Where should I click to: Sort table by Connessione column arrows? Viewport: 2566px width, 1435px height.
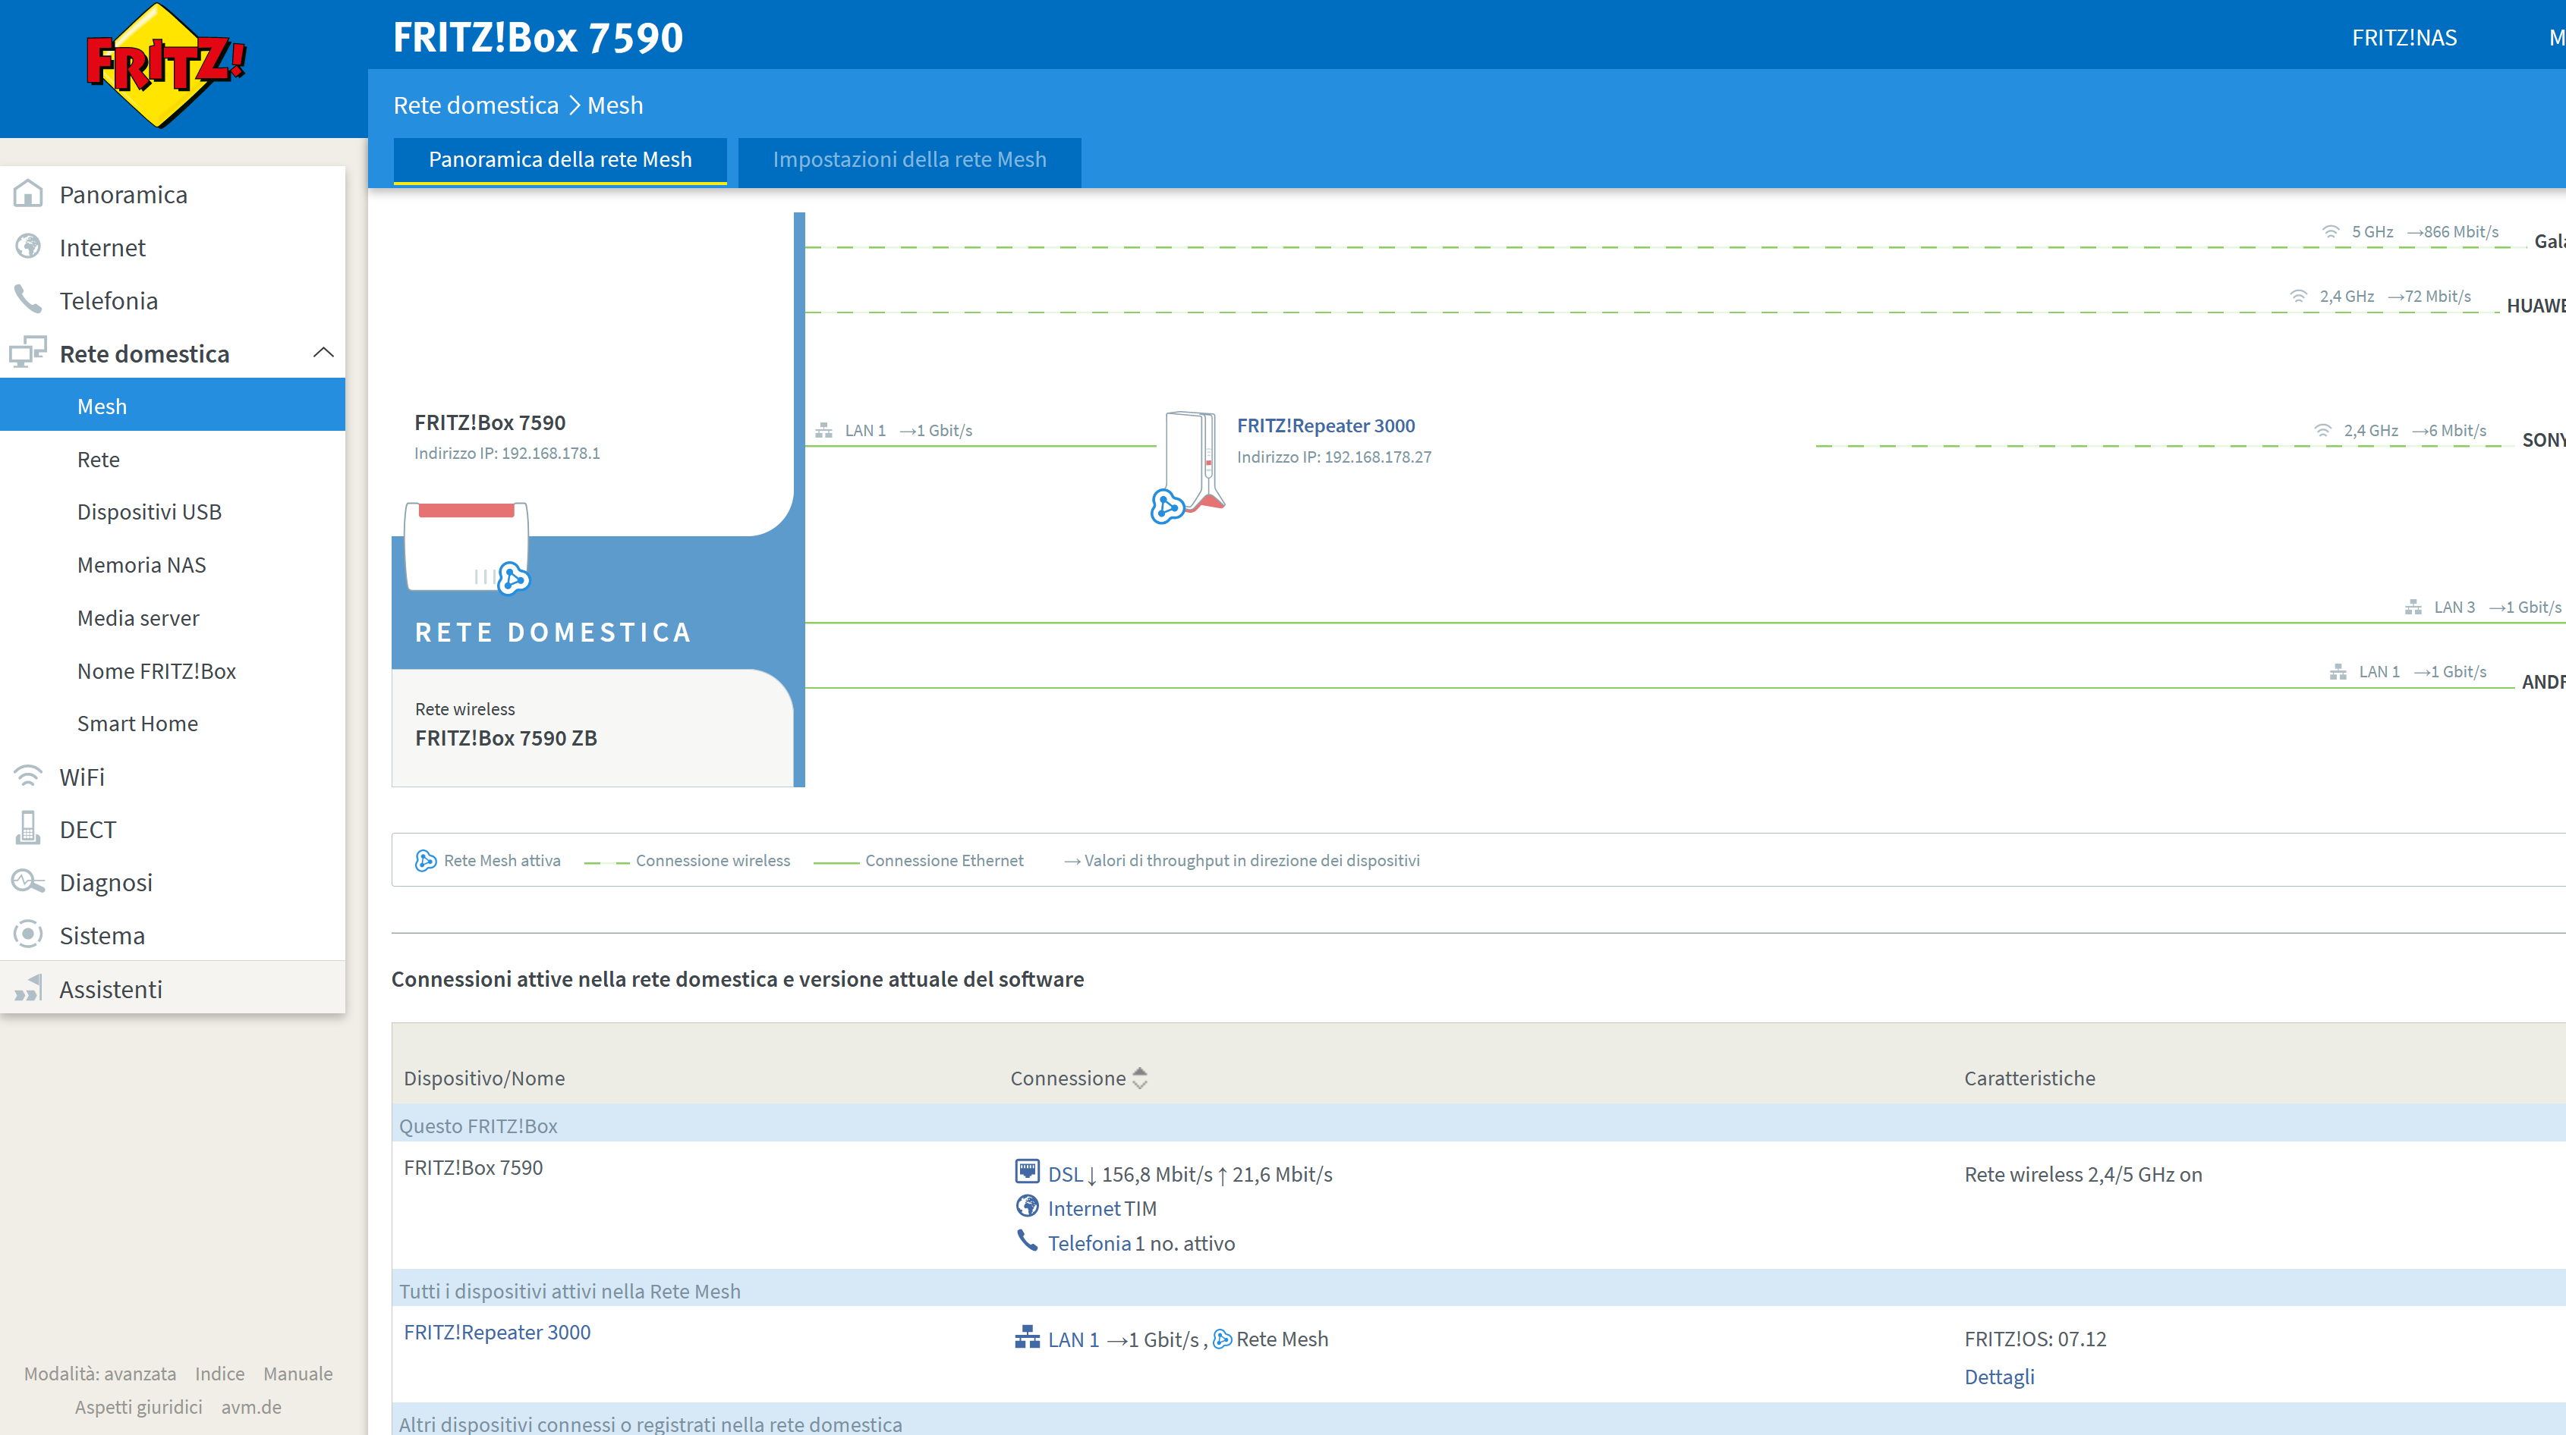coord(1140,1078)
